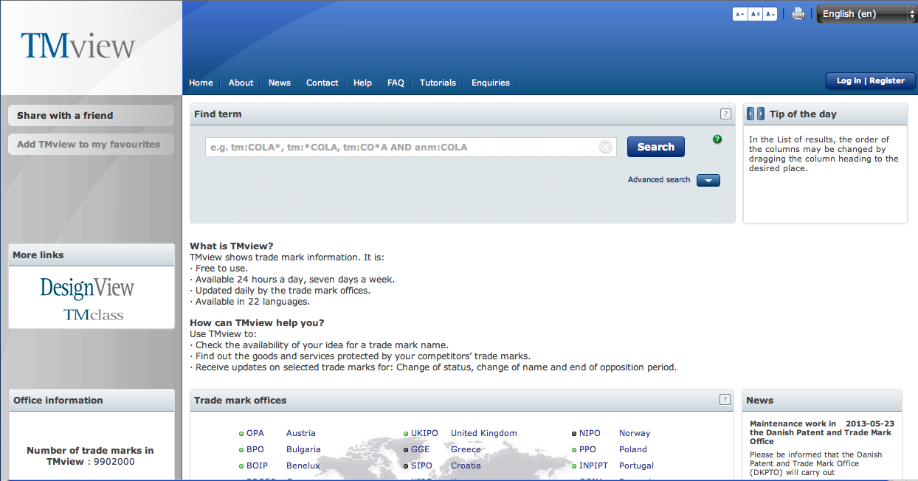This screenshot has width=918, height=481.
Task: Click Share with a friend button
Action: tap(91, 115)
